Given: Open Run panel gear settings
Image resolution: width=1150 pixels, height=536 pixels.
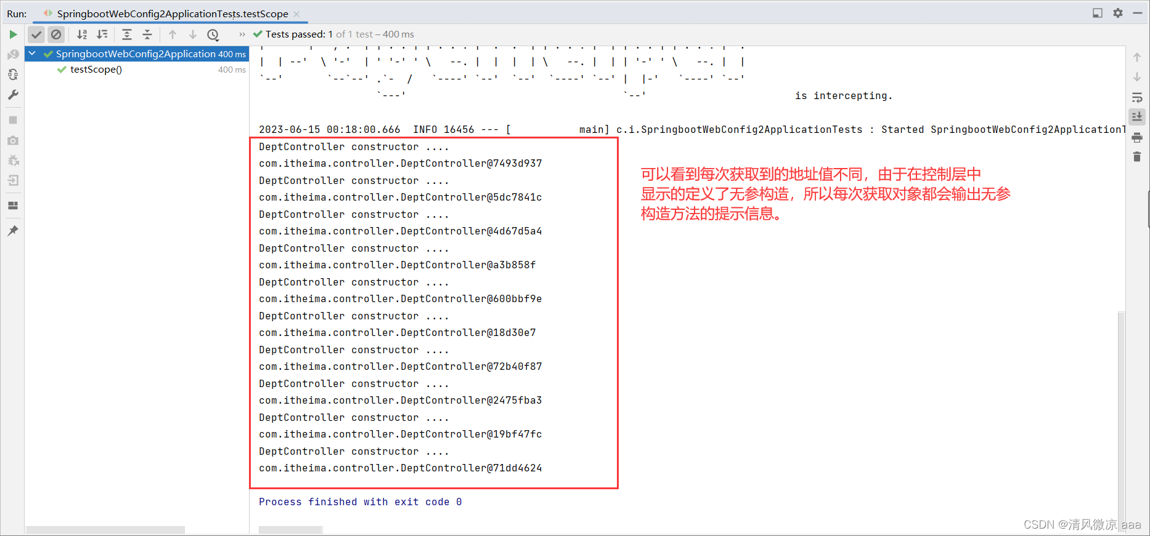Looking at the screenshot, I should [1118, 13].
